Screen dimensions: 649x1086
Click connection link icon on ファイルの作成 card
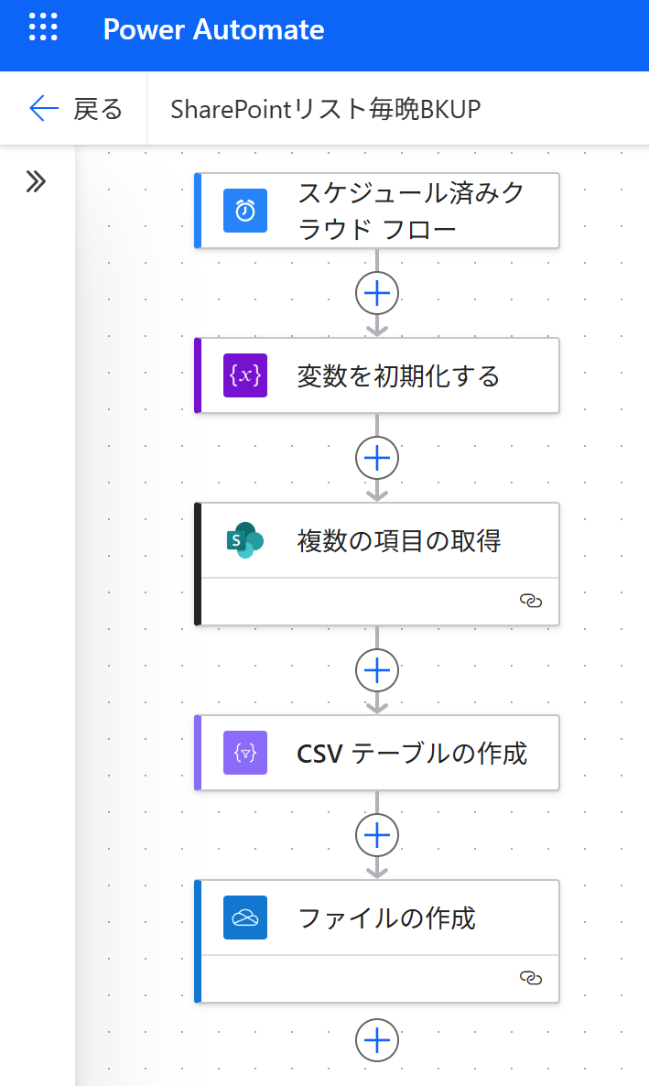531,978
